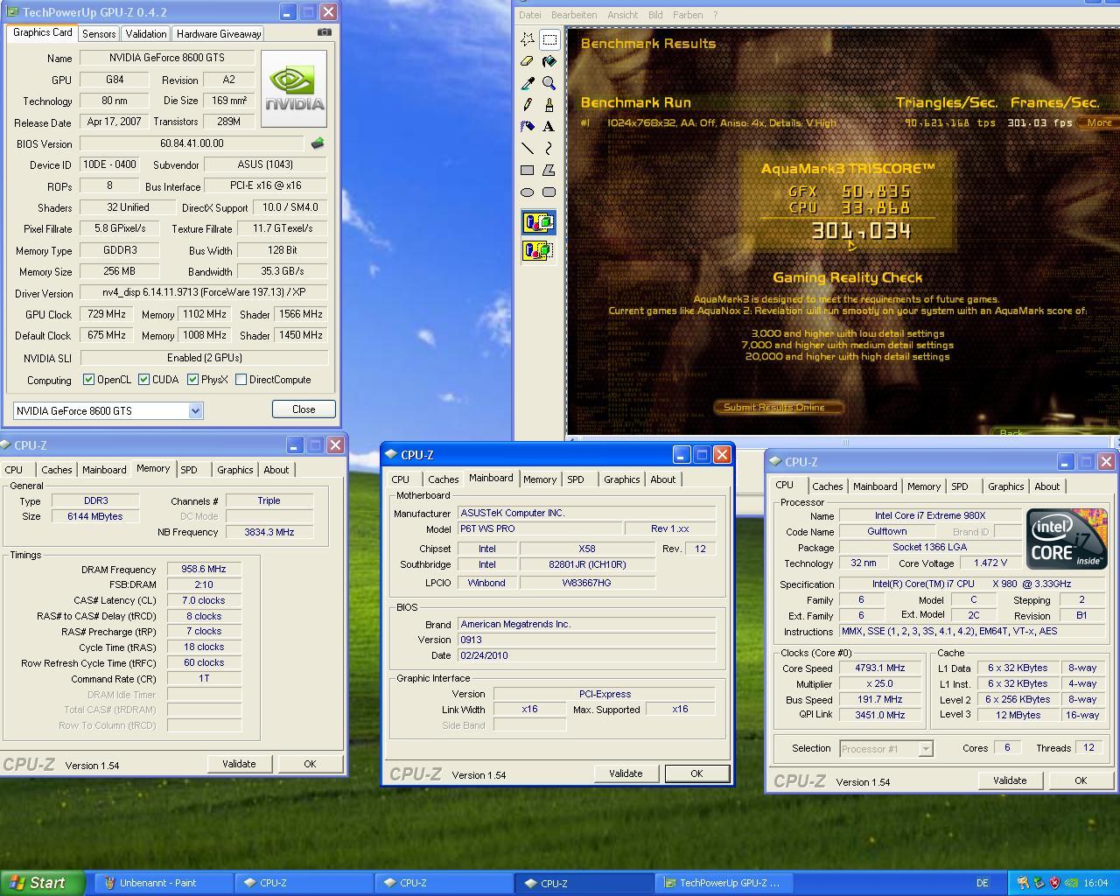Viewport: 1120px width, 896px height.
Task: Select the Pick Color eyedropper tool
Action: click(528, 83)
